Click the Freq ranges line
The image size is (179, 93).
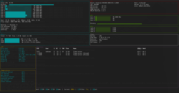tap(16, 22)
